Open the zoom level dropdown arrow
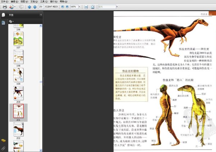Image resolution: width=216 pixels, height=152 pixels. pos(79,7)
